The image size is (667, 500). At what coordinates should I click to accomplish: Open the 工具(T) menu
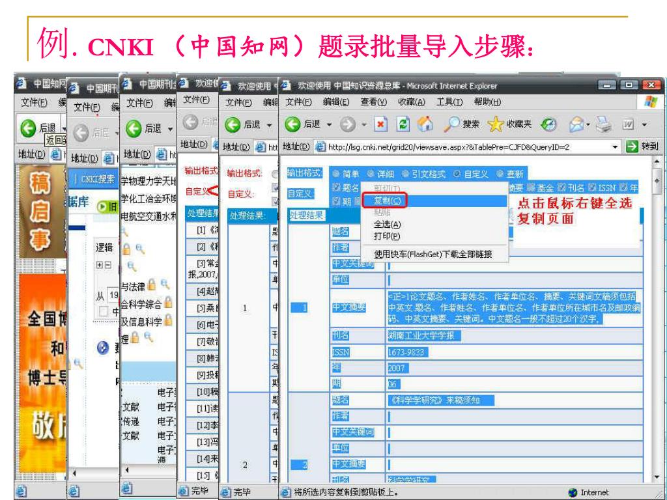click(x=449, y=102)
